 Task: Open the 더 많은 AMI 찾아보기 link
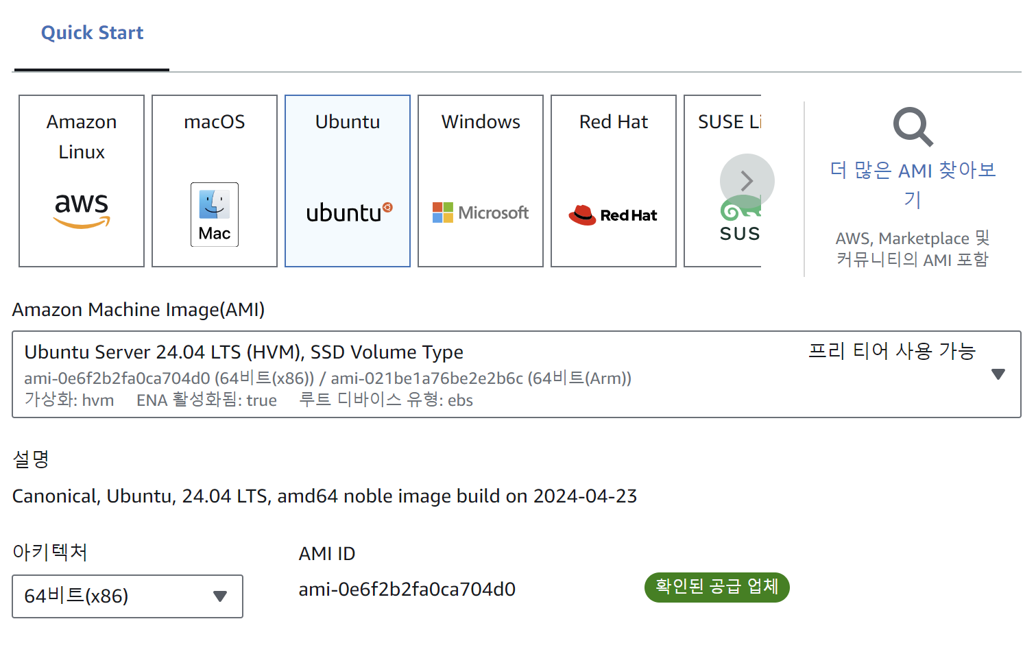click(913, 184)
